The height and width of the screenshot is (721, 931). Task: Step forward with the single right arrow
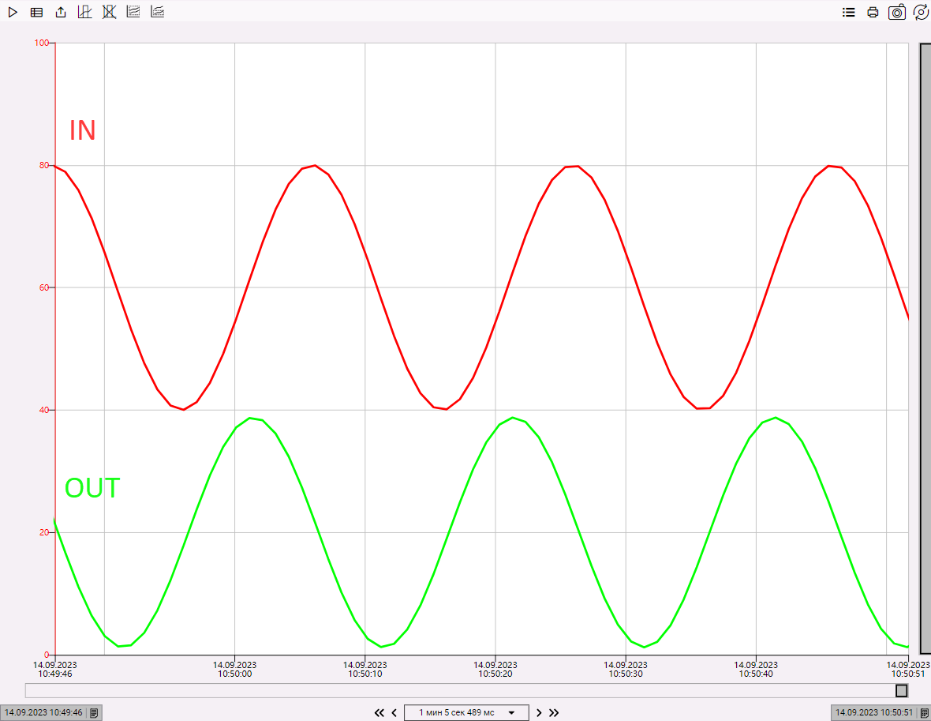(x=539, y=712)
